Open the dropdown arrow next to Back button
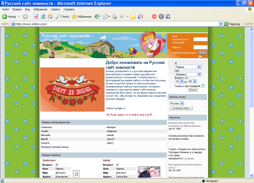 pos(19,16)
